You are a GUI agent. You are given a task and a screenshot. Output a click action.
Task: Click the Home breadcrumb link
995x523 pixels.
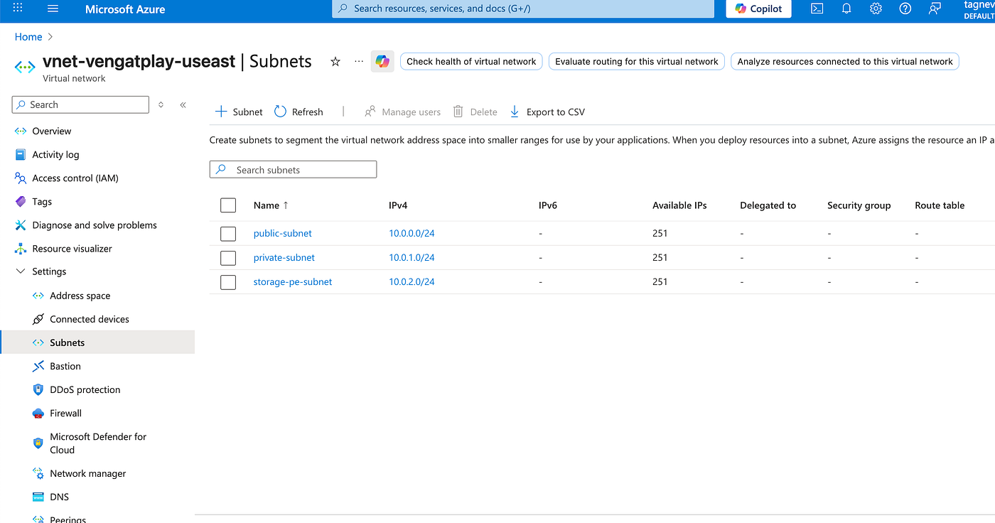(28, 37)
